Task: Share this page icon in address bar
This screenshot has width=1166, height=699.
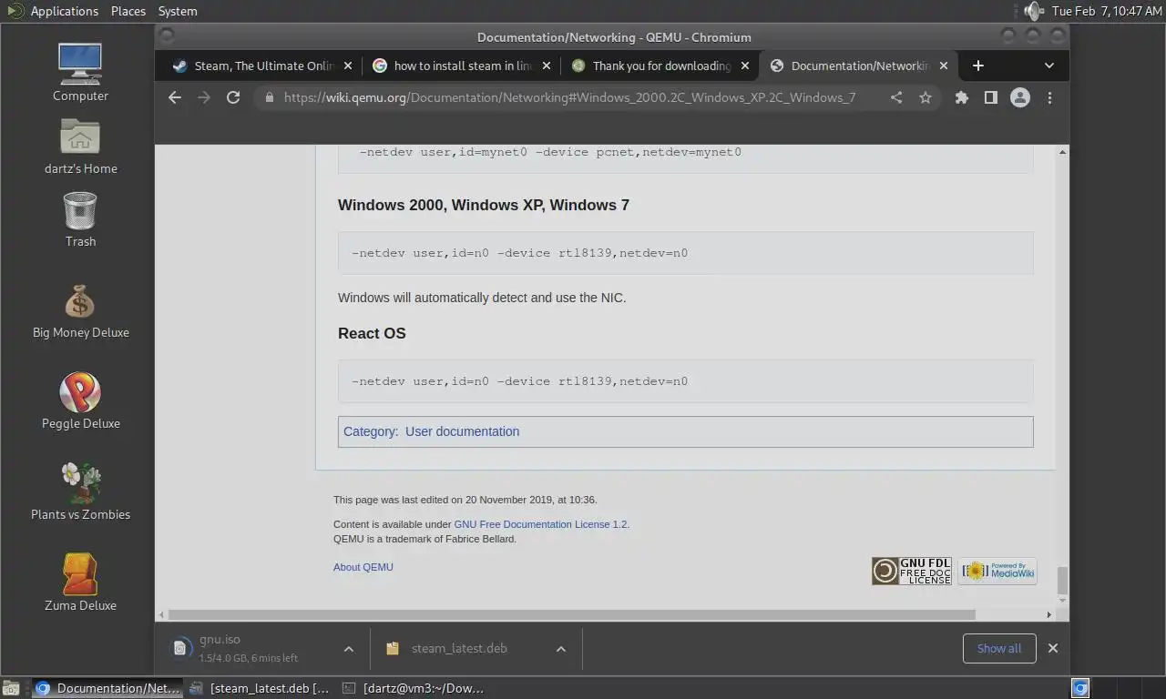Action: point(896,97)
